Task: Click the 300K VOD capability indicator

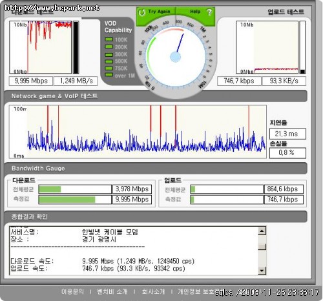Action: point(109,54)
